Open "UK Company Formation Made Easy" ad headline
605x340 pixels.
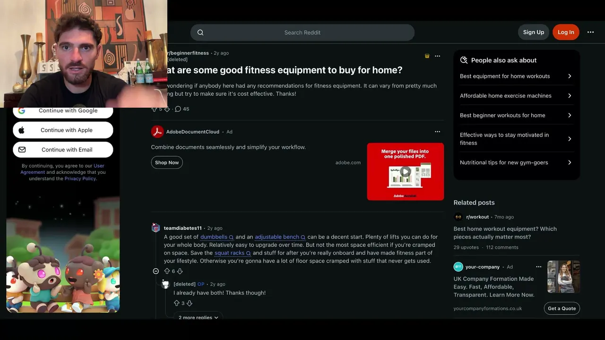(x=494, y=287)
